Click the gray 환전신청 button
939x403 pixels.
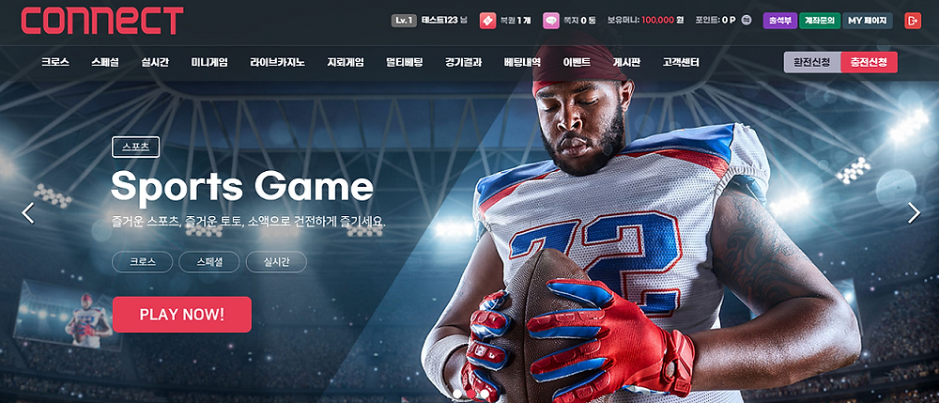pos(812,62)
